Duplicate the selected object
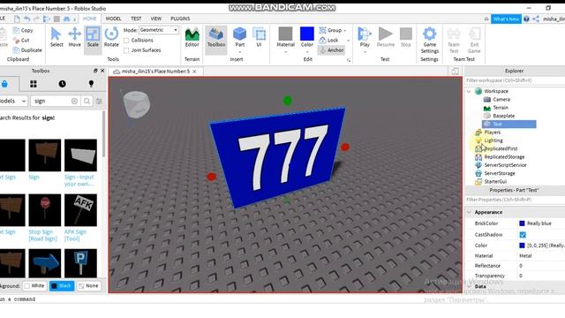The height and width of the screenshot is (318, 565). pos(27,50)
